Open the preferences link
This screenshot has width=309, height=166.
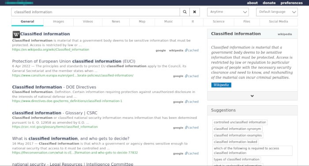(291, 3)
